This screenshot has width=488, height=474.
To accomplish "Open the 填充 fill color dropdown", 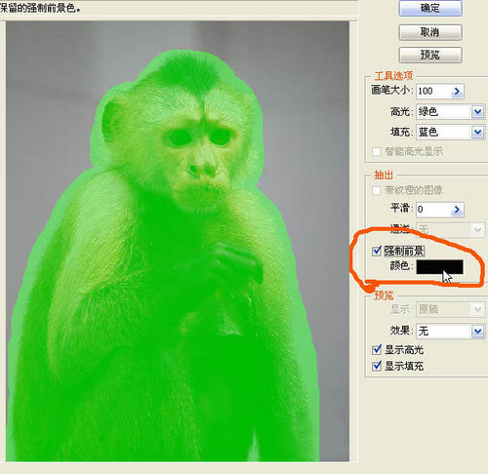I will [477, 133].
